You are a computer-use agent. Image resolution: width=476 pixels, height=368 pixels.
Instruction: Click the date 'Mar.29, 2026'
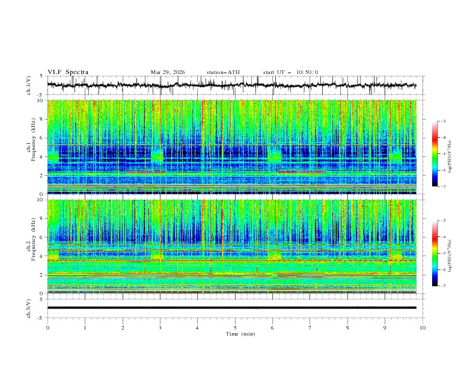point(168,72)
